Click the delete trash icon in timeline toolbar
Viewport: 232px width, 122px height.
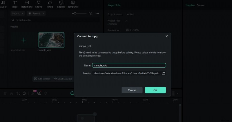click(5, 93)
